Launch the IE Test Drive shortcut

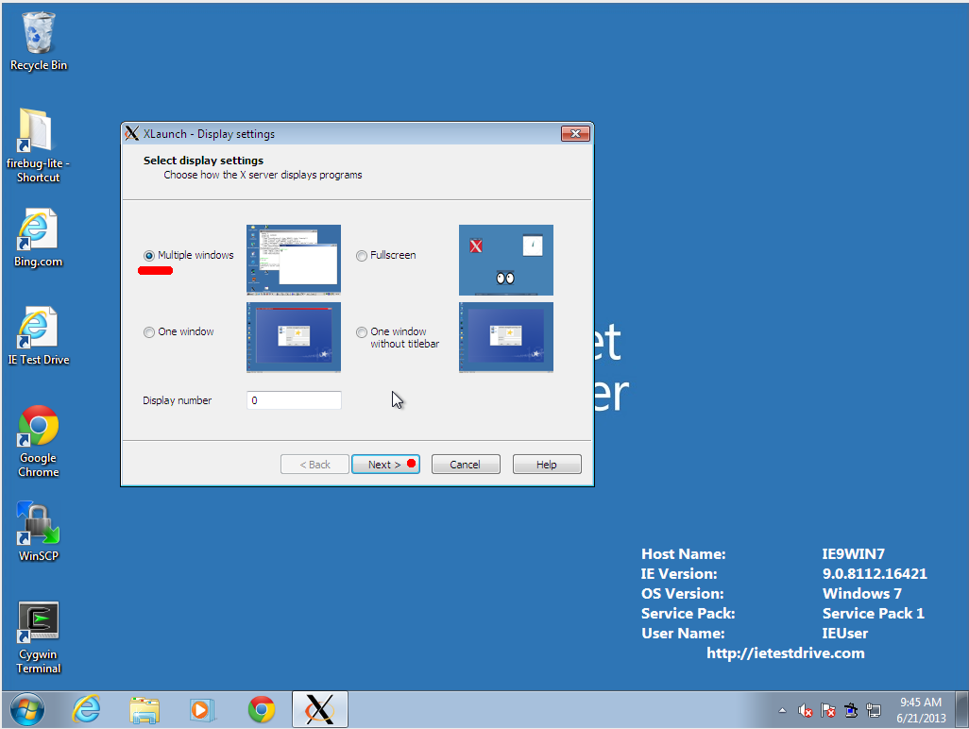coord(38,335)
